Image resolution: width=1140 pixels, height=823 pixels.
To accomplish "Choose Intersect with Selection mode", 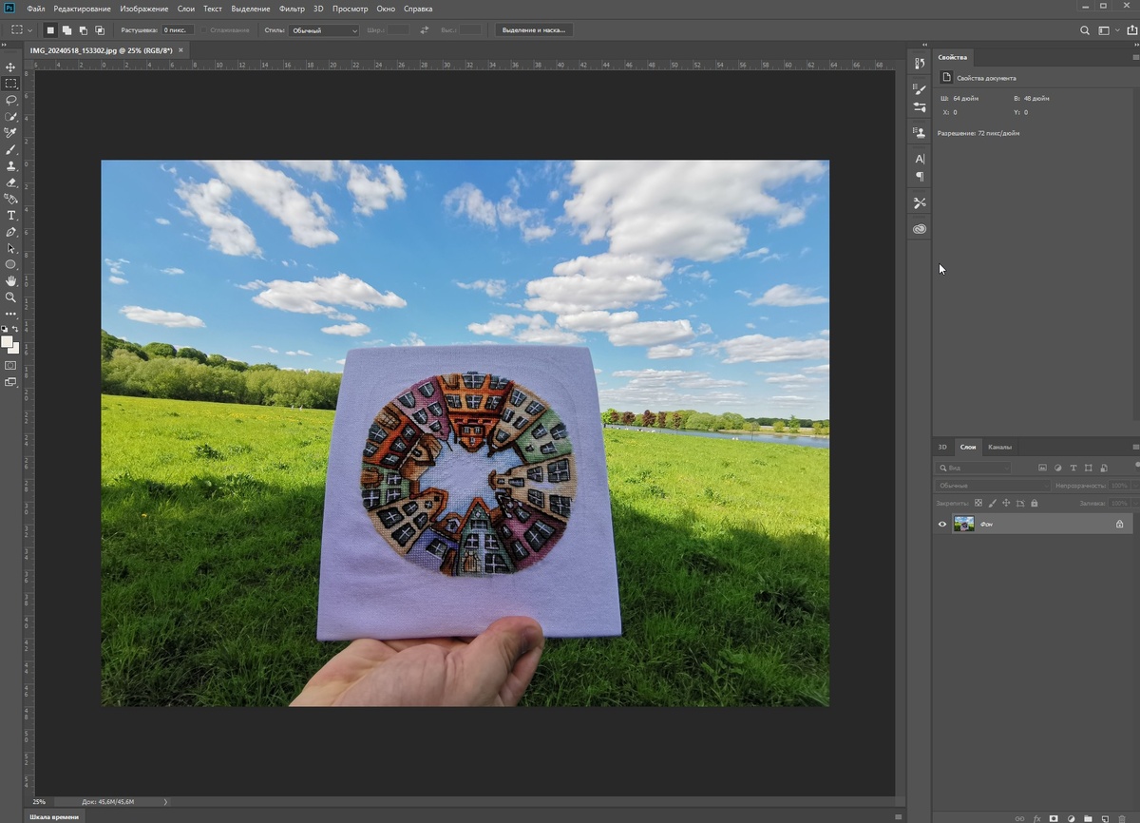I will [x=100, y=30].
